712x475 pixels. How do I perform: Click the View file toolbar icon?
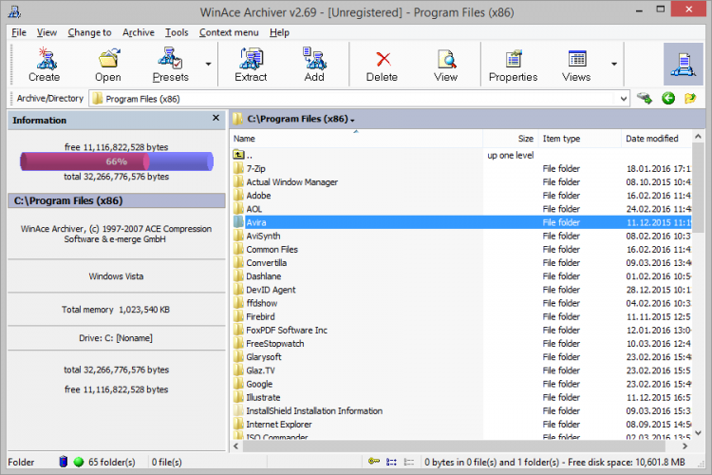click(x=446, y=64)
